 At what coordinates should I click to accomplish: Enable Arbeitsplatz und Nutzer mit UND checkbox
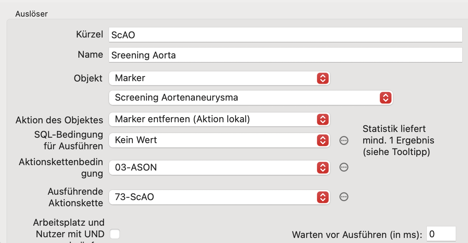[x=115, y=234]
